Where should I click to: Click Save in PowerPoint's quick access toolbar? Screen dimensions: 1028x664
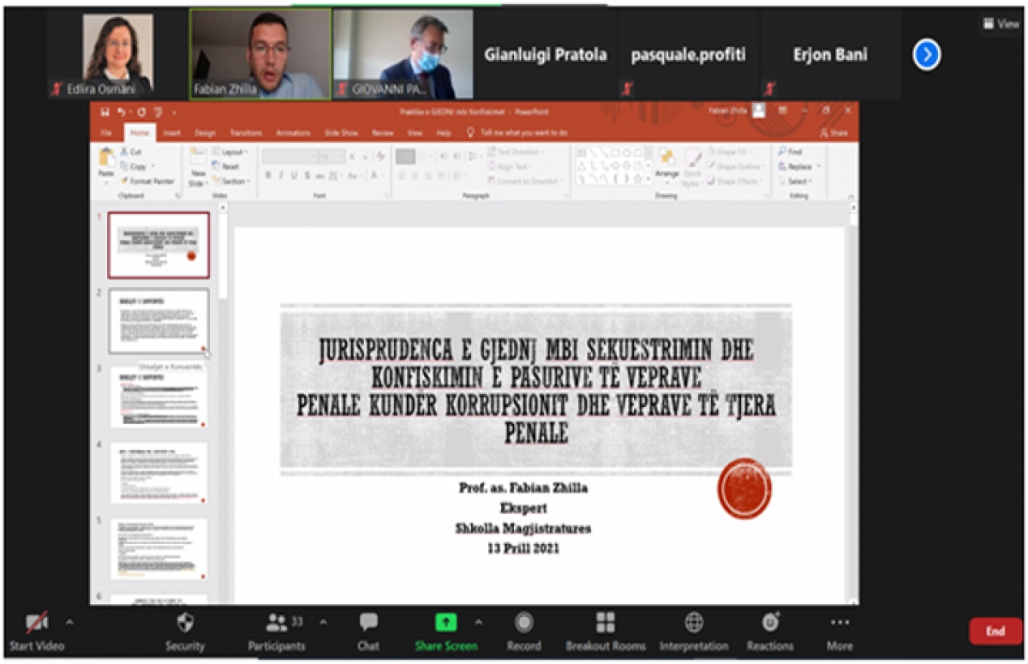coord(105,111)
